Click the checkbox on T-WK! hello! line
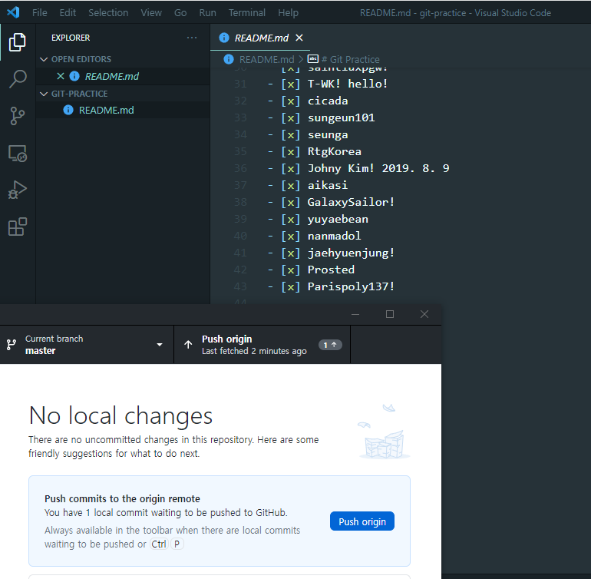Image resolution: width=591 pixels, height=579 pixels. pyautogui.click(x=291, y=84)
